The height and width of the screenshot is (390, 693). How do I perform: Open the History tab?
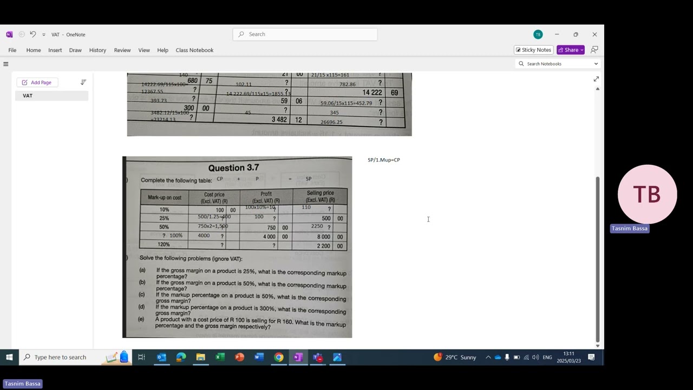[97, 50]
